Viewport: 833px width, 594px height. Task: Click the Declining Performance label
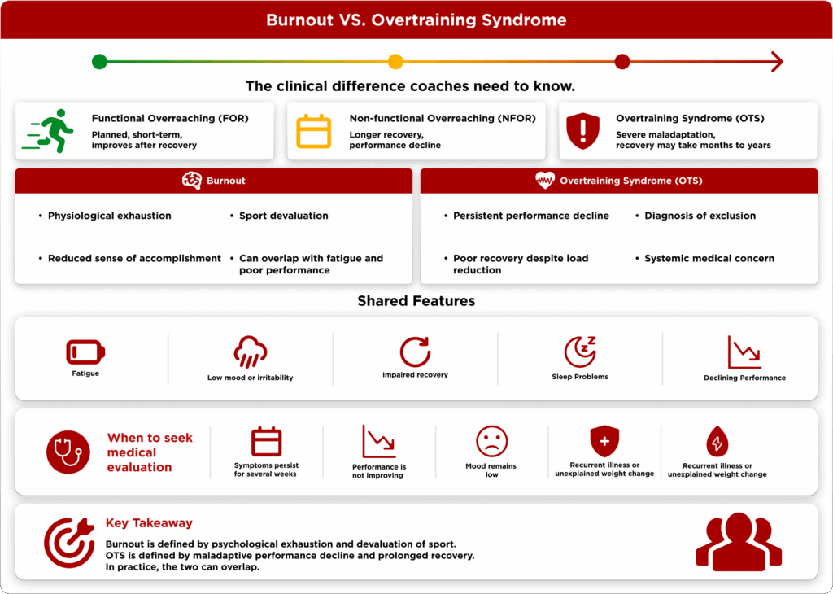745,378
